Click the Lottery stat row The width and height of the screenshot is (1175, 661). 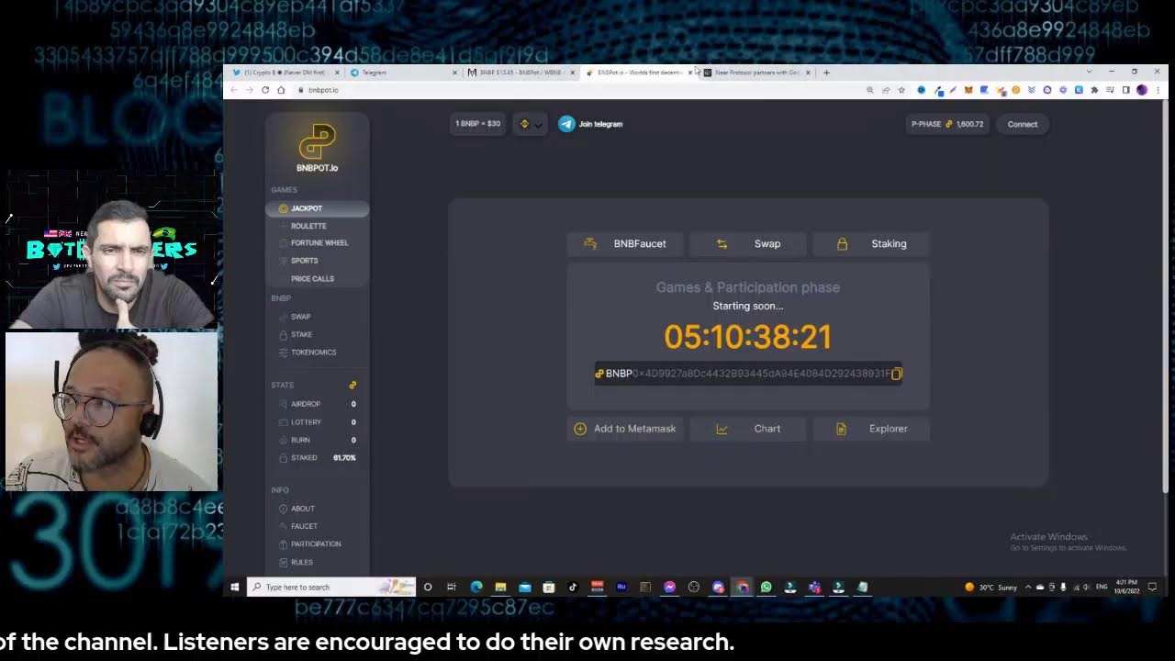click(317, 422)
